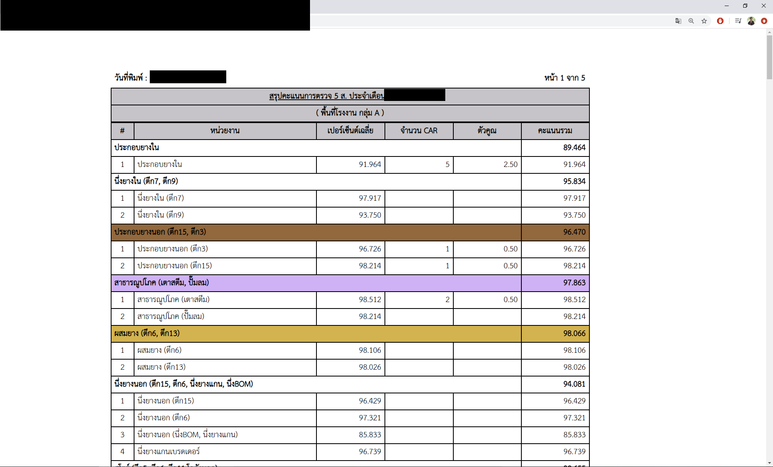Click the 'ตัวคูณ' column header
This screenshot has height=467, width=773.
487,131
